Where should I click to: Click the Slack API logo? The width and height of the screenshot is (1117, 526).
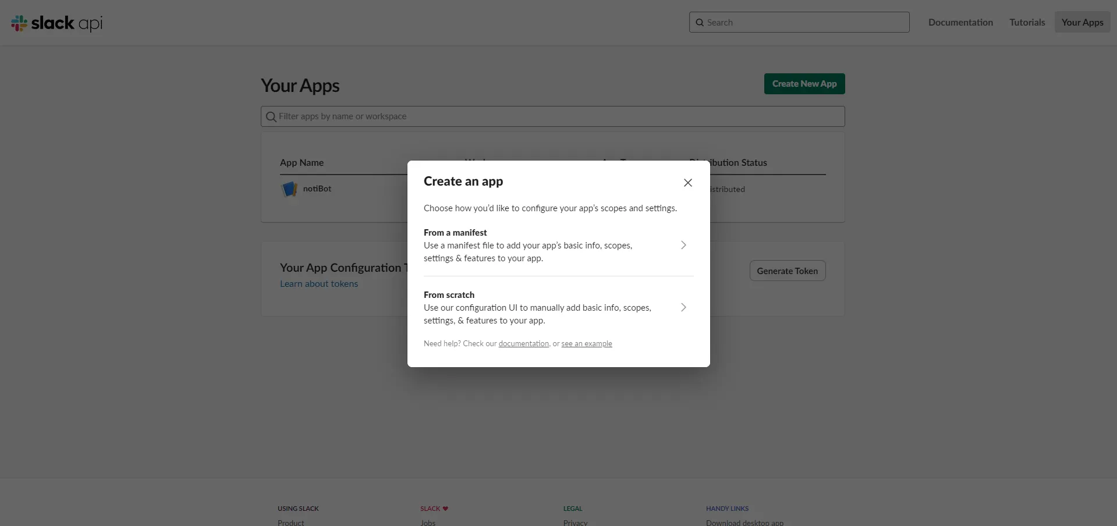point(56,23)
